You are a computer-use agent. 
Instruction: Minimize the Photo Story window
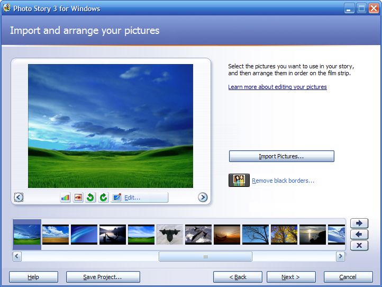(349, 8)
